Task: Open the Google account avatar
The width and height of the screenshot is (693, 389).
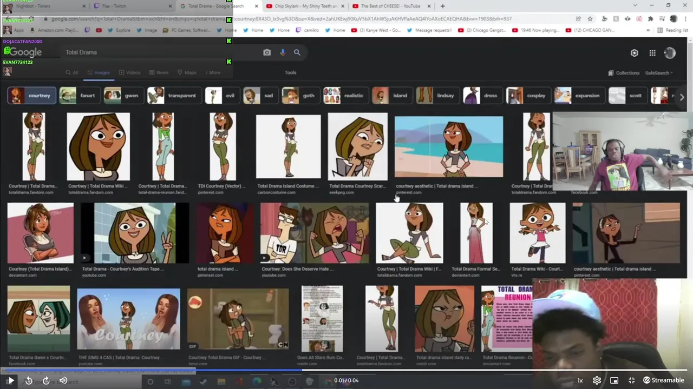Action: pos(670,52)
